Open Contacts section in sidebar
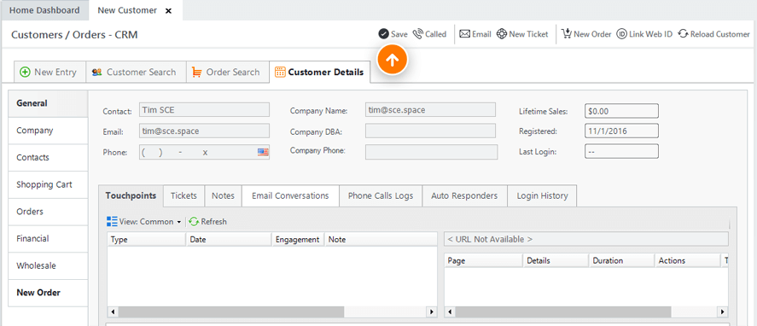757x326 pixels. pyautogui.click(x=48, y=157)
